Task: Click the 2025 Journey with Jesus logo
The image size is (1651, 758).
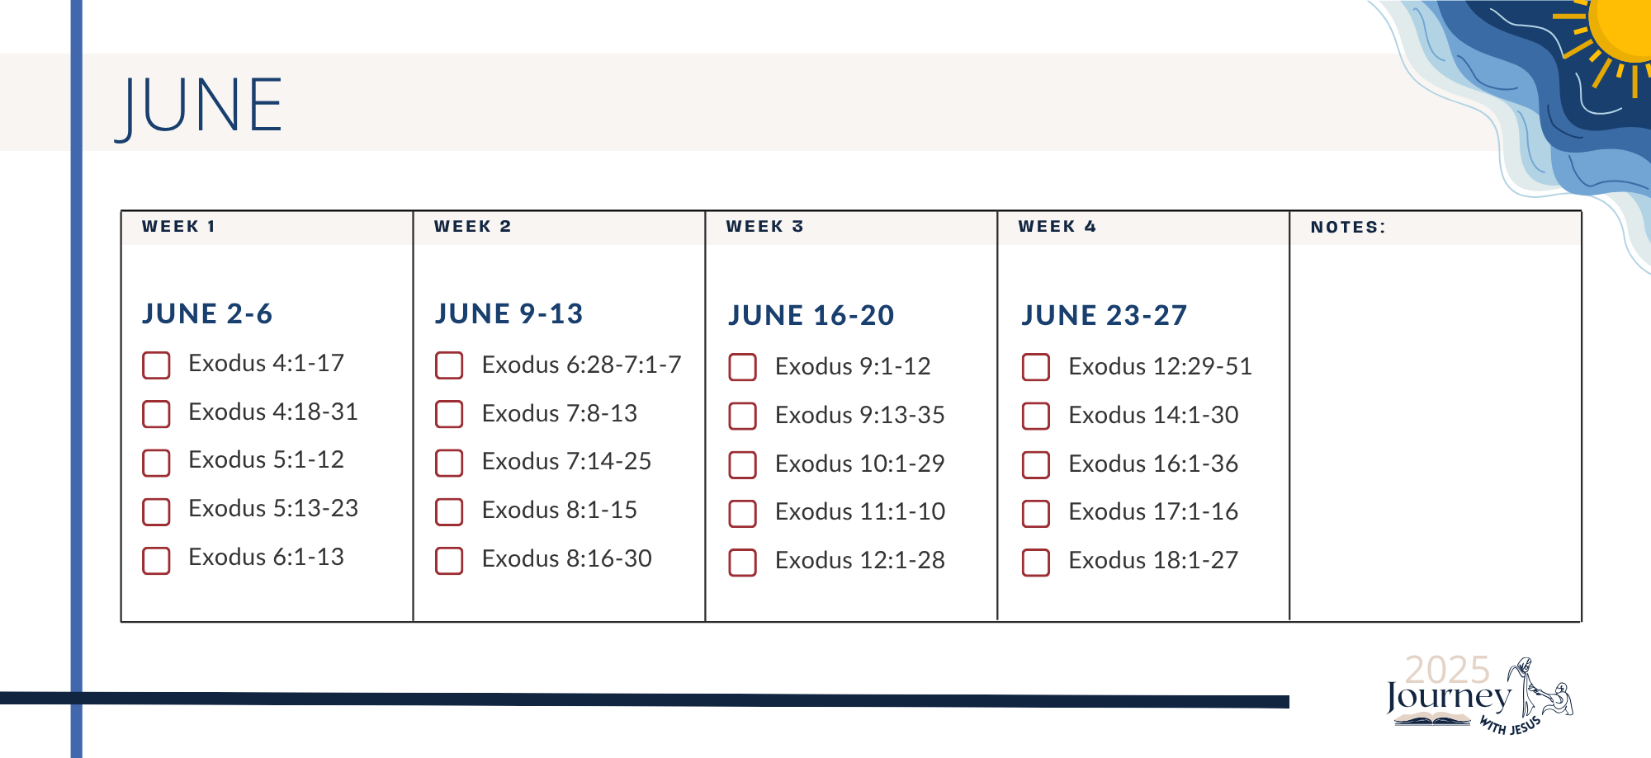Action: [1479, 694]
